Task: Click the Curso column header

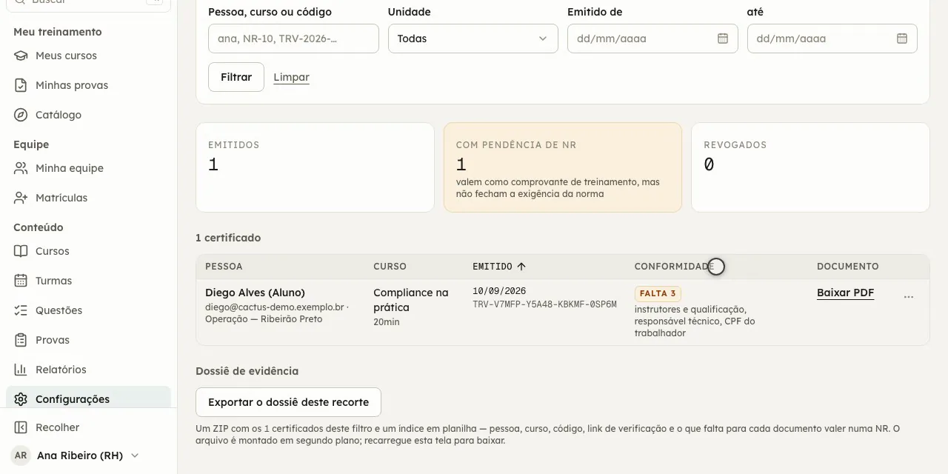Action: coord(390,266)
